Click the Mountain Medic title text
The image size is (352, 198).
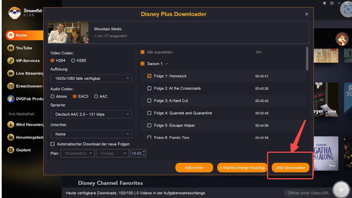[x=108, y=29]
